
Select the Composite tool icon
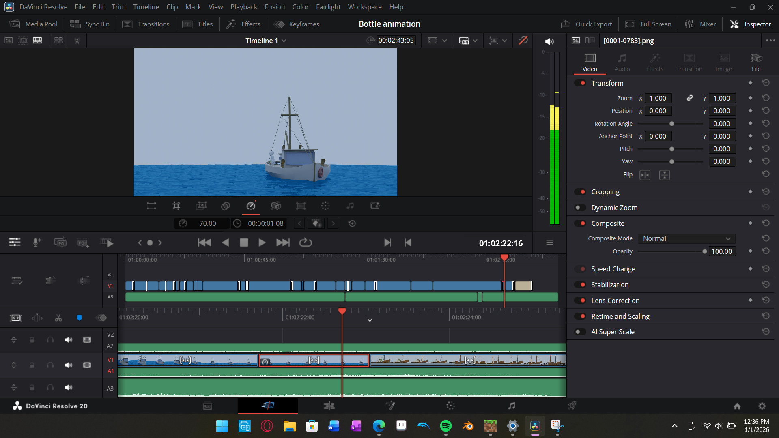tap(226, 206)
